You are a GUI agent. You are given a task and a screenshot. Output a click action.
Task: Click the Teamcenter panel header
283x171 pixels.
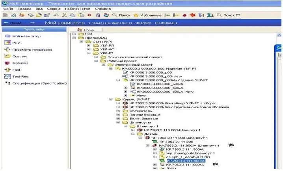tap(34, 29)
